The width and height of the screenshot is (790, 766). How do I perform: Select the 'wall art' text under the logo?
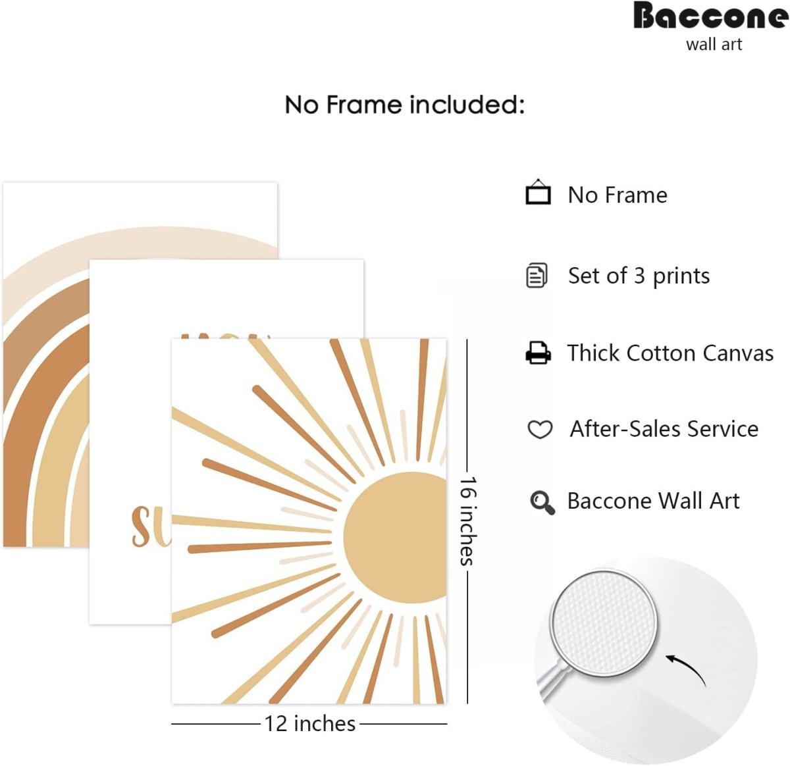[x=714, y=45]
